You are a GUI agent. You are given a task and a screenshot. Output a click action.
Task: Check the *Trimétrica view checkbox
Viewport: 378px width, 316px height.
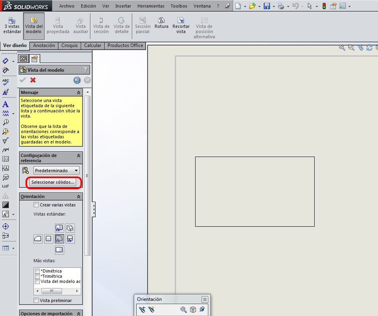pos(37,276)
